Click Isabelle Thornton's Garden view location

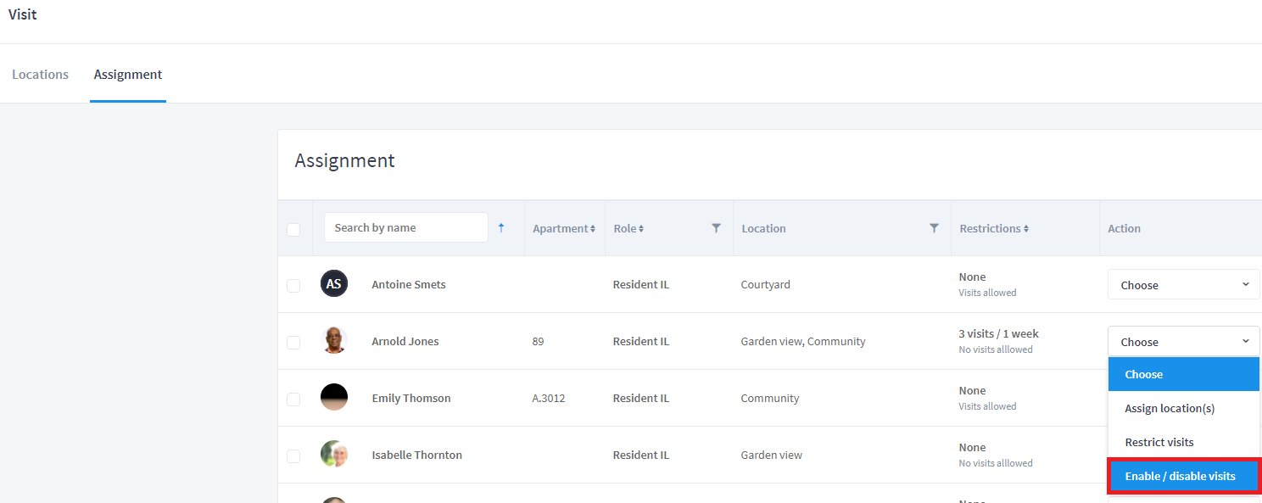[772, 455]
